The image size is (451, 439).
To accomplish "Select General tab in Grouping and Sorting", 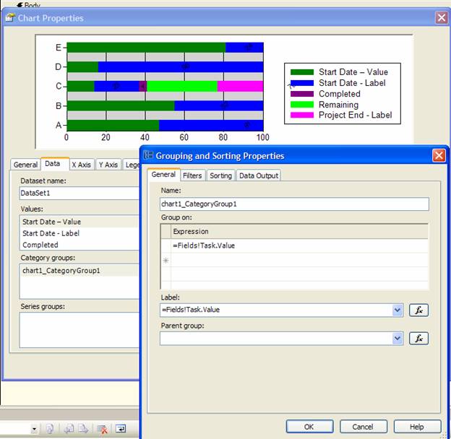I will coord(163,175).
